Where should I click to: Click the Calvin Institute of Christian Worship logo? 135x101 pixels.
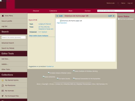coord(85,71)
